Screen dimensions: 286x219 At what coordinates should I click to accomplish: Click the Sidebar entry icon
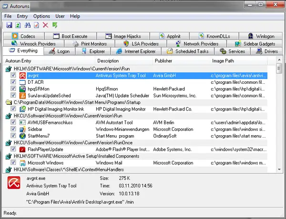tap(22, 129)
